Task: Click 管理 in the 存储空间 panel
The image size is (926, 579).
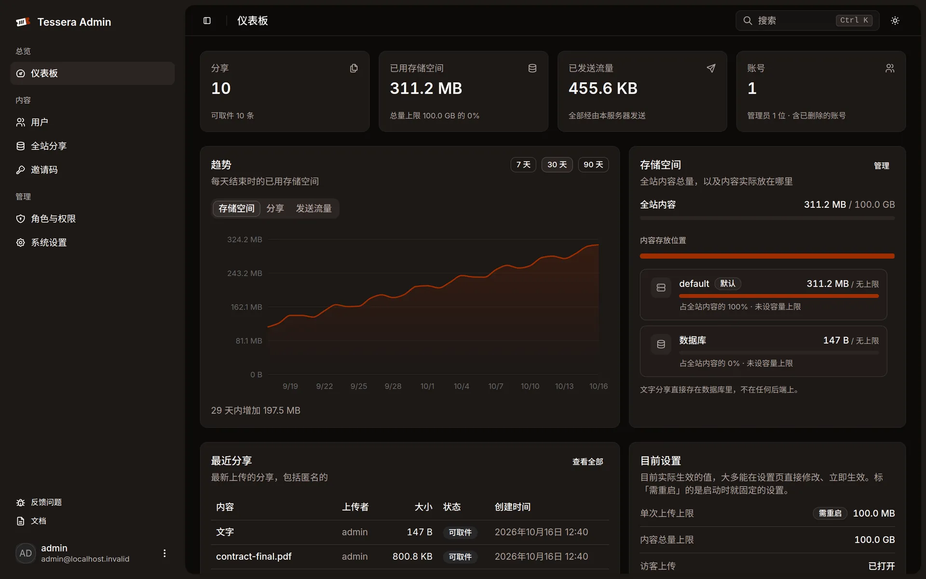Action: 881,165
